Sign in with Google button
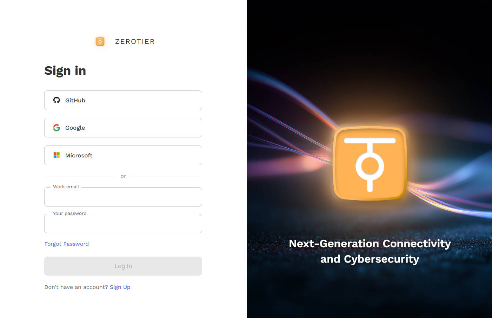The width and height of the screenshot is (492, 318). [x=123, y=128]
